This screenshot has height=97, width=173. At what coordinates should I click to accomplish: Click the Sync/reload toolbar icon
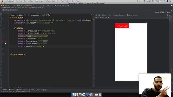(x=6, y=5)
